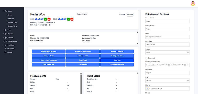Click the Logout arrow icon
Viewport: 198px width, 94px height.
point(6,52)
